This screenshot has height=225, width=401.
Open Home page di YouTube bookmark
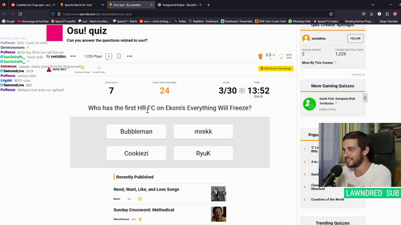point(33,21)
